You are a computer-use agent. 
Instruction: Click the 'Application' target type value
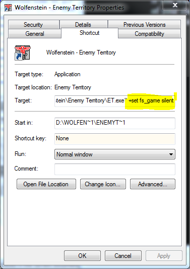(68, 74)
